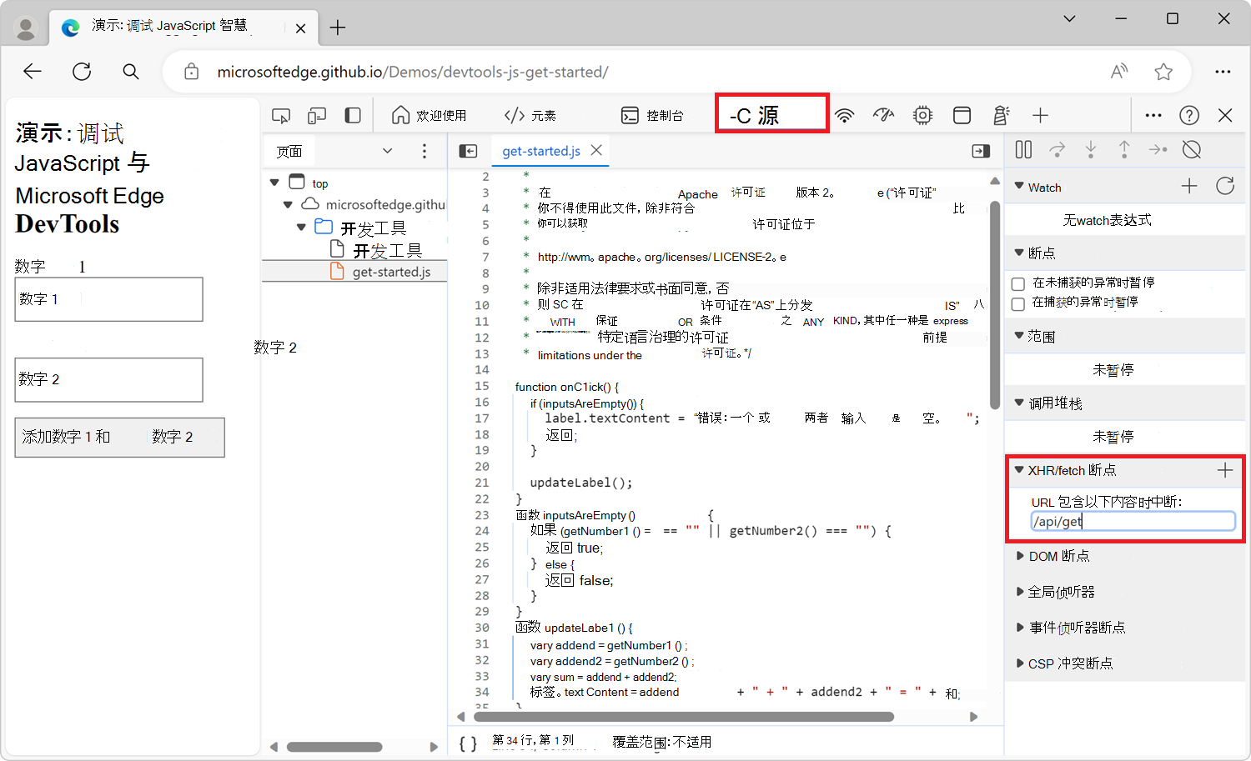The height and width of the screenshot is (761, 1251).
Task: Toggle device emulation icon
Action: point(317,115)
